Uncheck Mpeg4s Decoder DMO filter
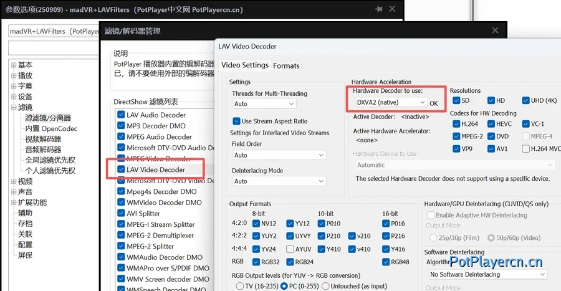Screen dimensions: 561x291 point(121,191)
